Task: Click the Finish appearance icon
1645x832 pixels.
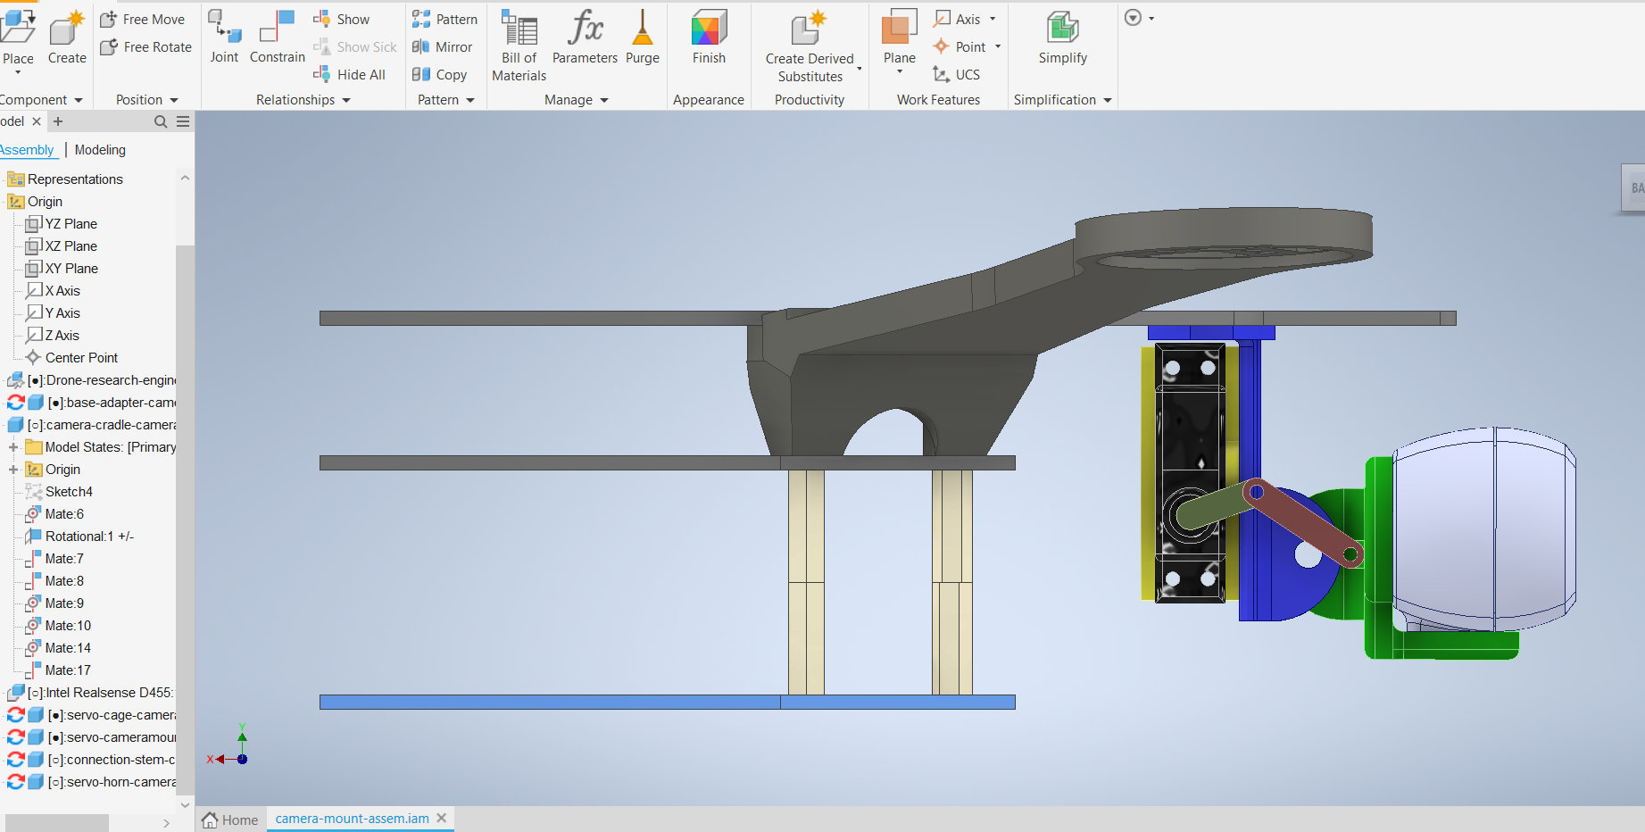Action: coord(709,36)
